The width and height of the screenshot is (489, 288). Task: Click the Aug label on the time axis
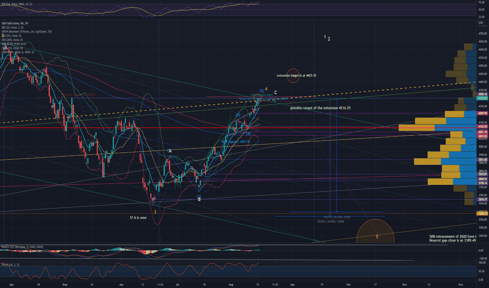(x=231, y=284)
